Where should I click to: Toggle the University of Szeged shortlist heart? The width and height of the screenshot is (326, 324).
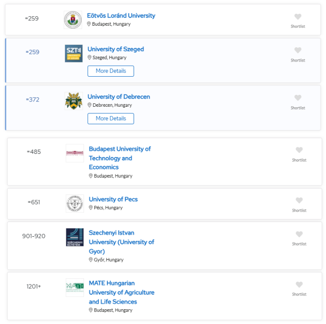coord(298,50)
